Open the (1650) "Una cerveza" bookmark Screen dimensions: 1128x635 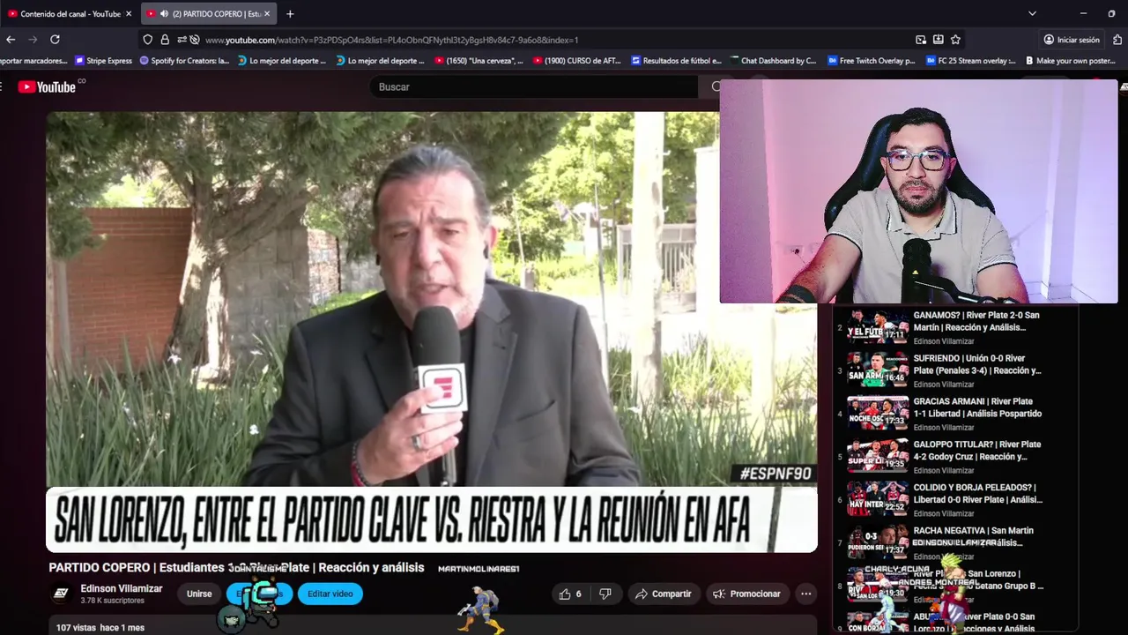click(479, 61)
